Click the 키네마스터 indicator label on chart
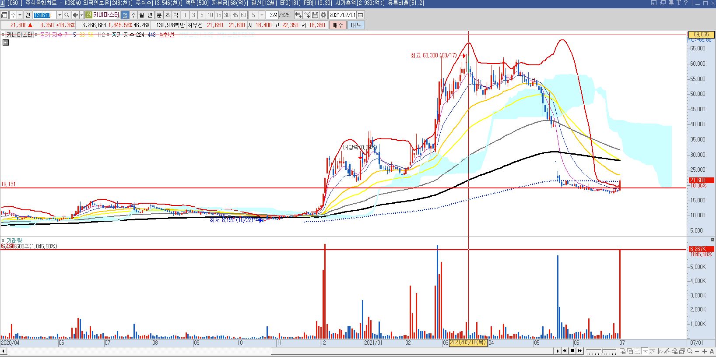This screenshot has width=716, height=357. 19,35
